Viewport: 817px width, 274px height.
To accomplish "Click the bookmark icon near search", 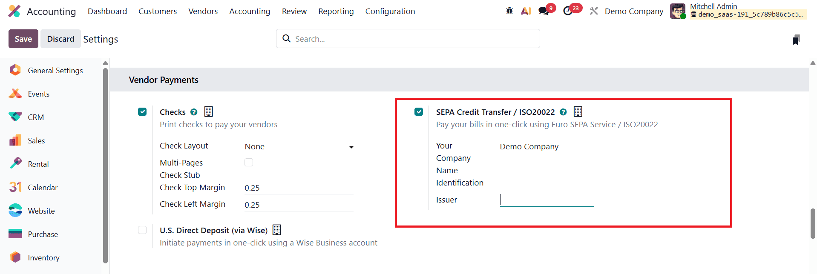I will tap(796, 40).
